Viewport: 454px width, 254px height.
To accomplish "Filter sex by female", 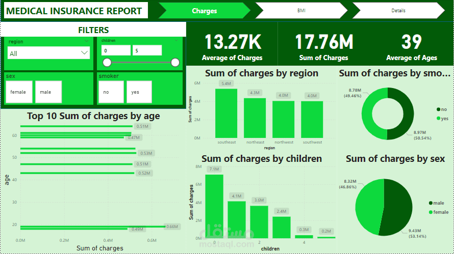I will tap(19, 92).
